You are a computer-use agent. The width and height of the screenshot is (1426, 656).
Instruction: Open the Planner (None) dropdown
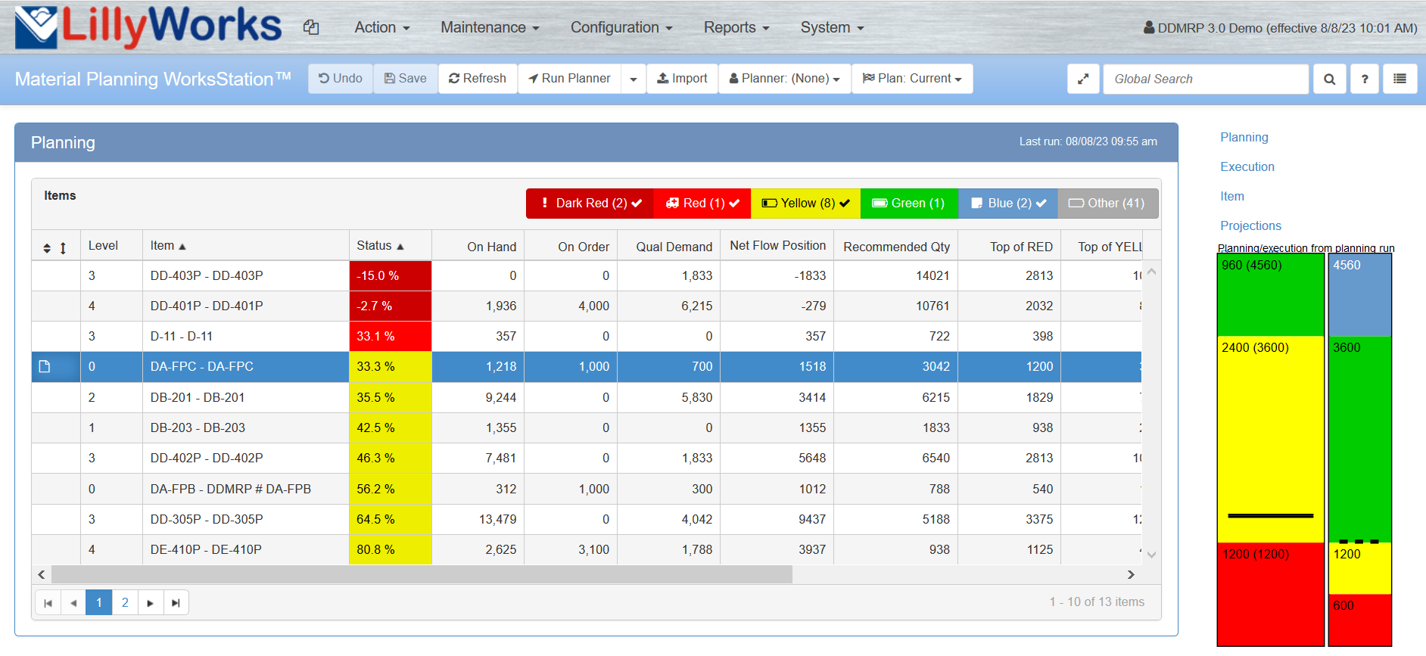pos(785,79)
